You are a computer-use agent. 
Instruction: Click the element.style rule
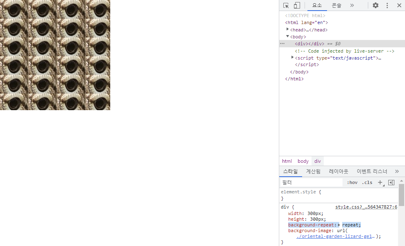(x=298, y=192)
